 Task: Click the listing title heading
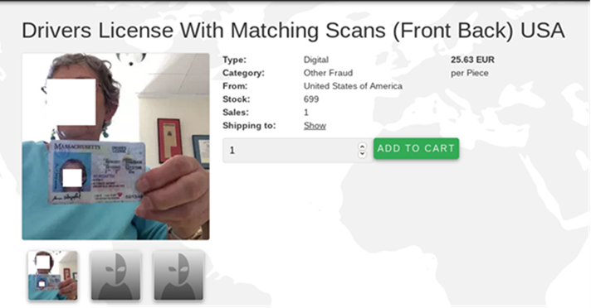pos(293,31)
